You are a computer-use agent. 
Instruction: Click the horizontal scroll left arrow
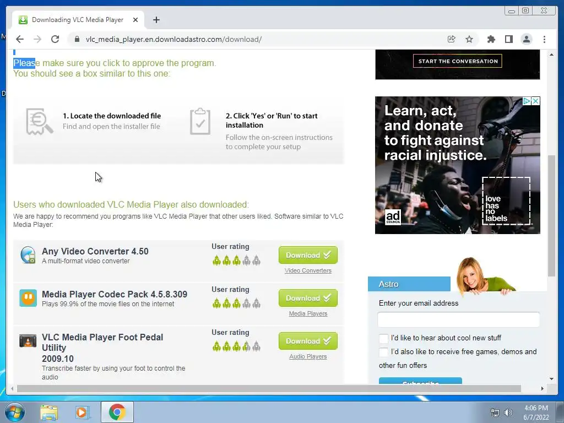point(12,388)
